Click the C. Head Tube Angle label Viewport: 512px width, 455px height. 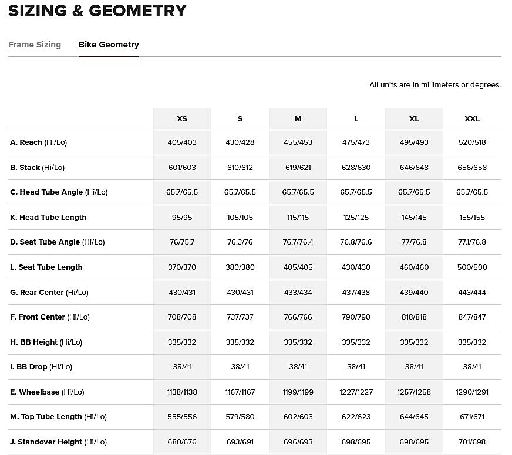(x=59, y=192)
